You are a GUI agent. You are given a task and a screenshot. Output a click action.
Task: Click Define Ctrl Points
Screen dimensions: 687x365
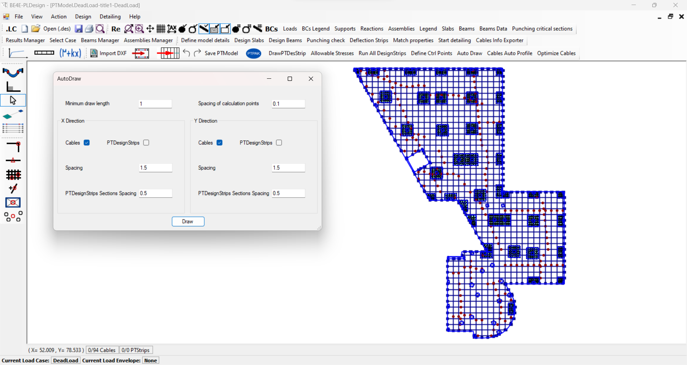point(432,53)
